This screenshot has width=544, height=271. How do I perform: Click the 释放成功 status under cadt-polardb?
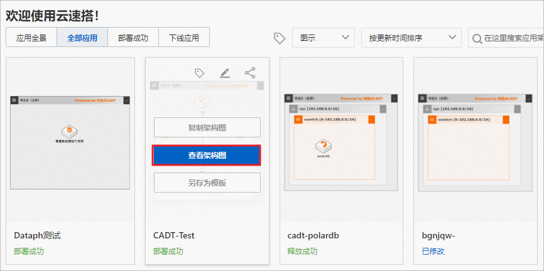click(302, 252)
